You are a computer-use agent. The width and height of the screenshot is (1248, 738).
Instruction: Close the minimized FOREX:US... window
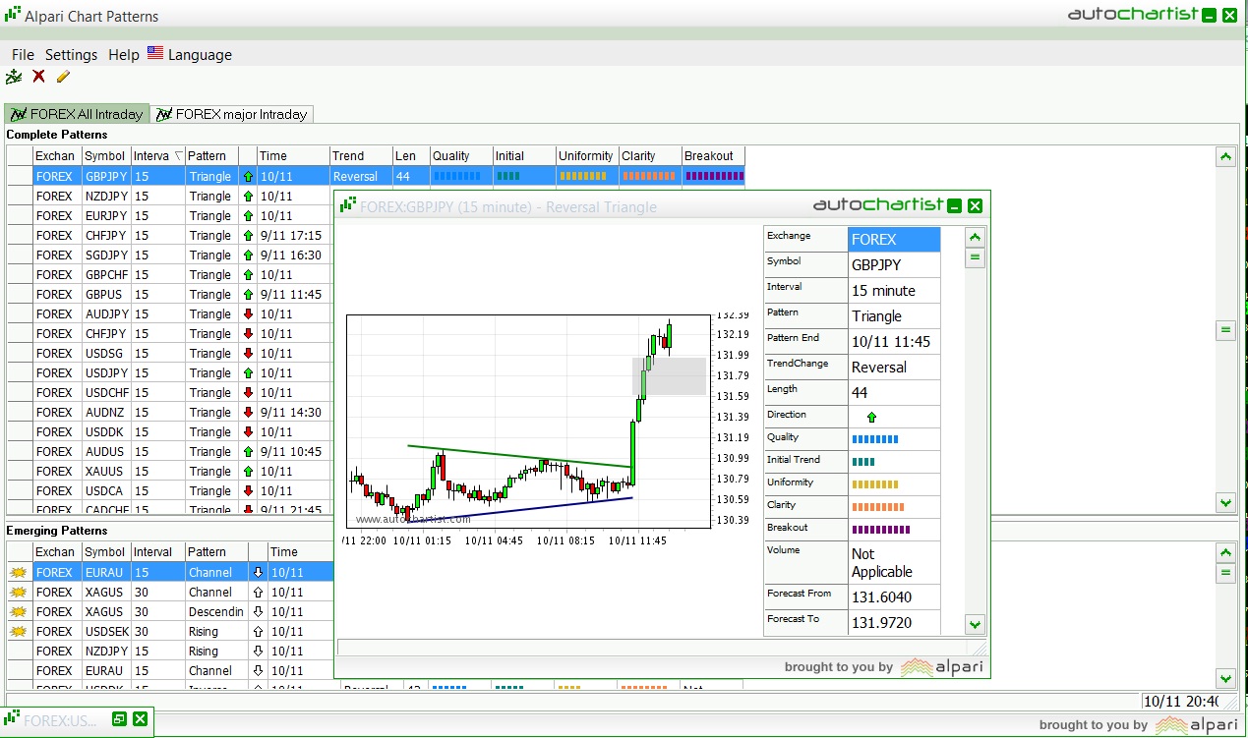click(x=140, y=719)
